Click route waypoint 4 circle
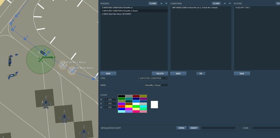Screen dimensions: 280x138 pos(17,16)
